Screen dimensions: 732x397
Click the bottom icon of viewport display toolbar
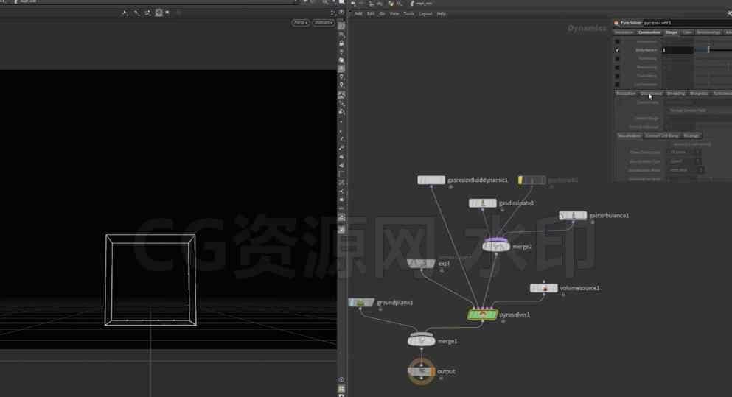(341, 389)
